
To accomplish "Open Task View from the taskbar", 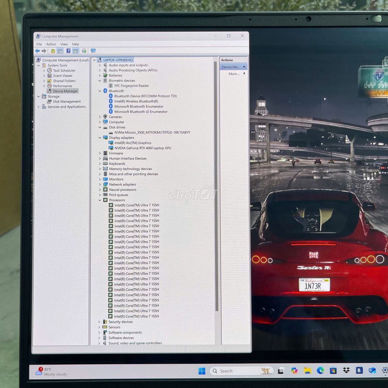I will tap(281, 371).
